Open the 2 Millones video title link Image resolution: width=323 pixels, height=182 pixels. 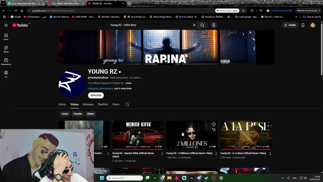pyautogui.click(x=189, y=153)
